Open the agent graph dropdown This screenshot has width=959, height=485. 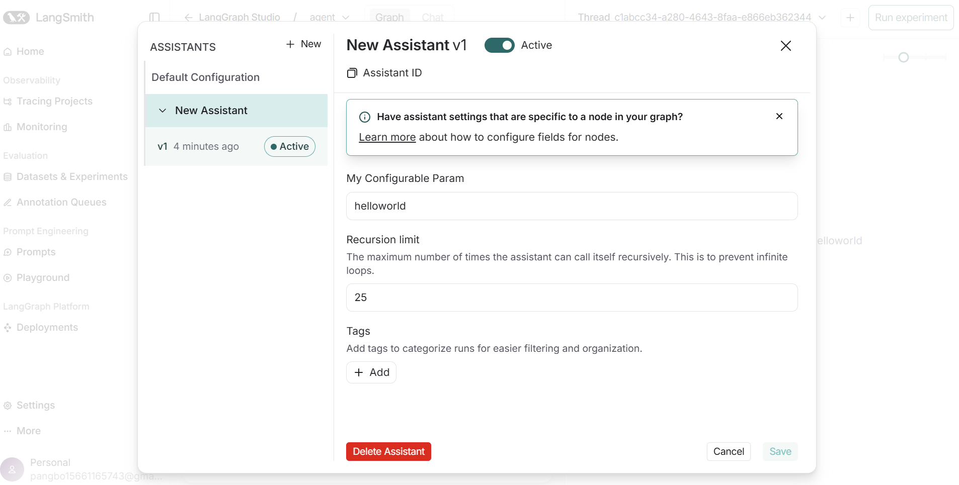point(330,18)
